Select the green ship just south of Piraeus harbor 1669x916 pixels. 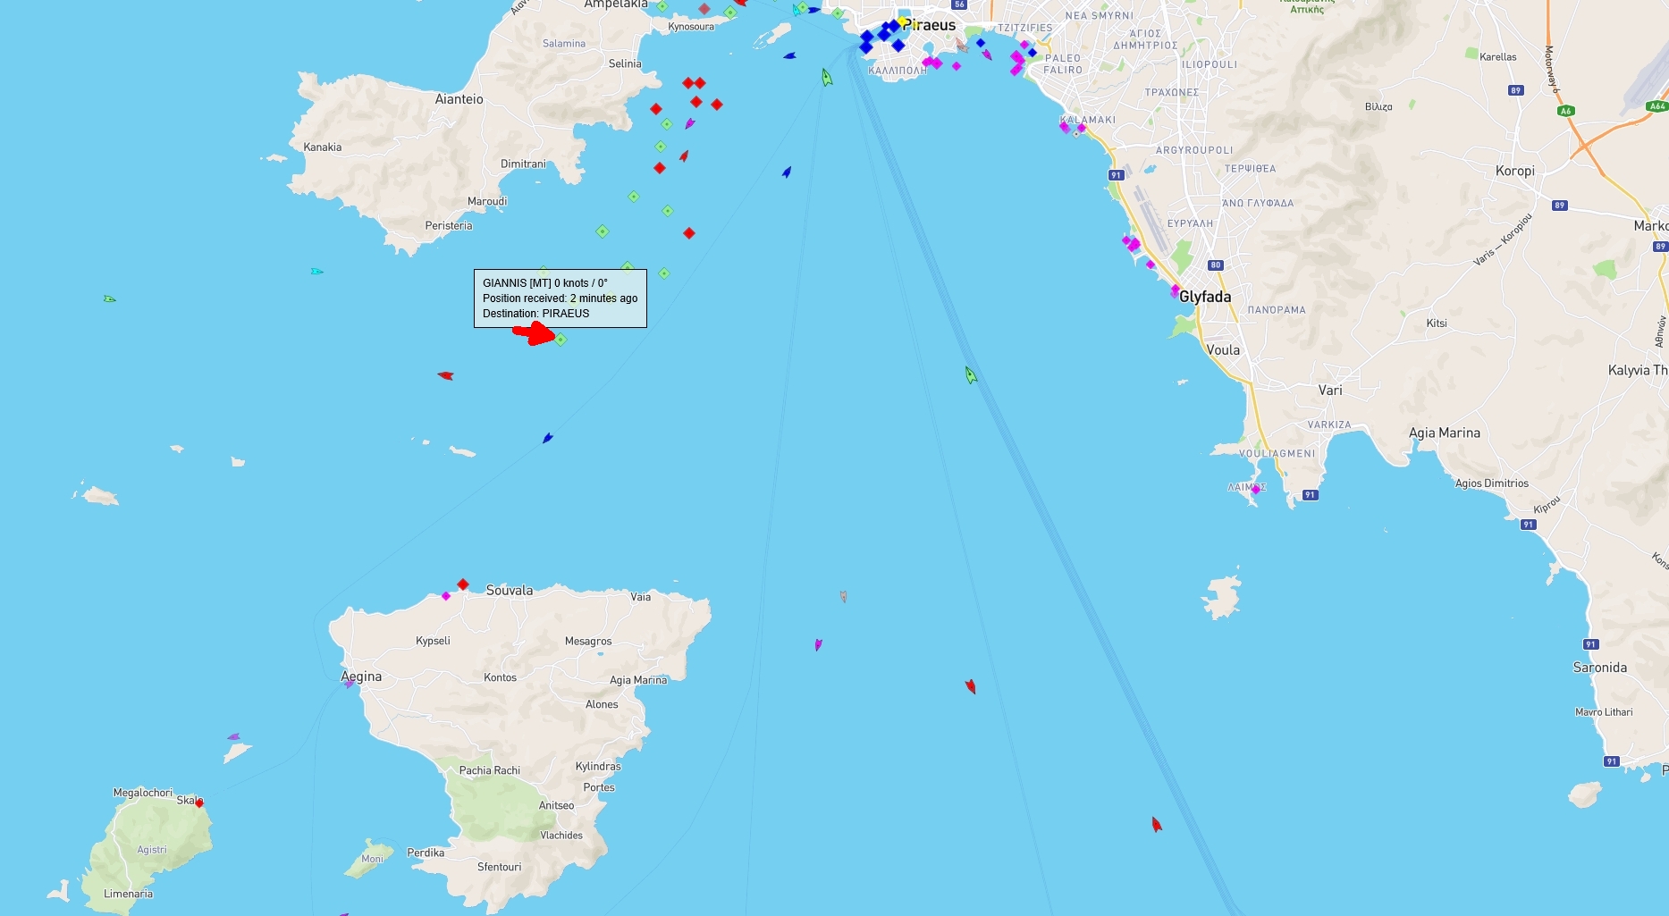point(827,78)
